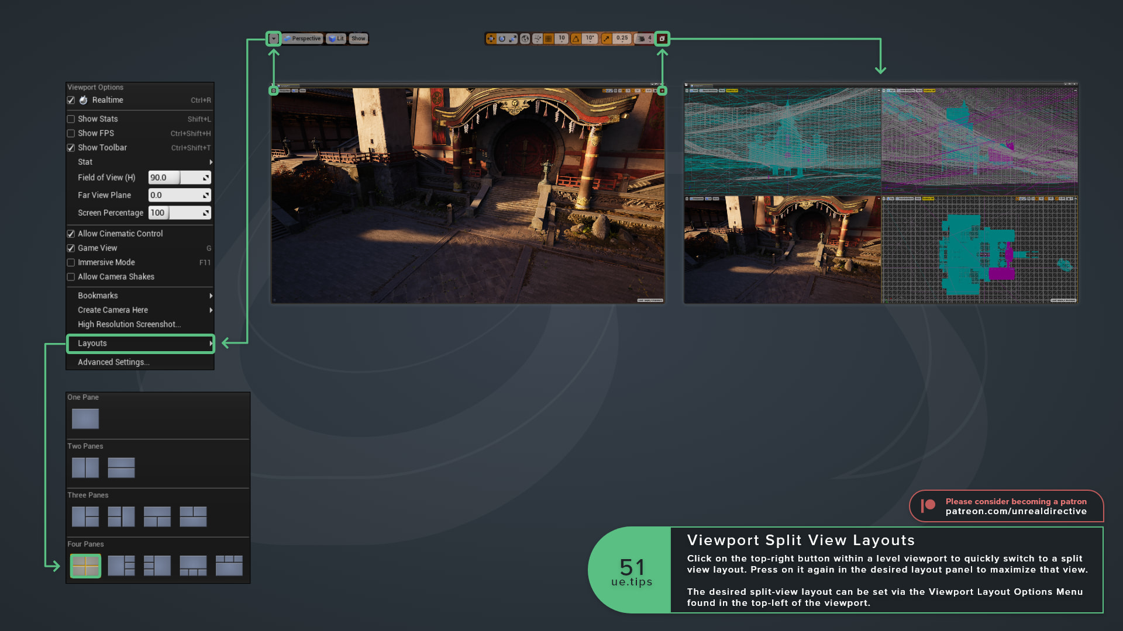The height and width of the screenshot is (631, 1123).
Task: Toggle rotation snap angle icon
Action: [576, 39]
